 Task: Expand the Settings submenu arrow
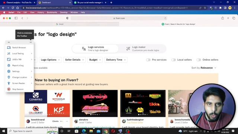(32, 71)
